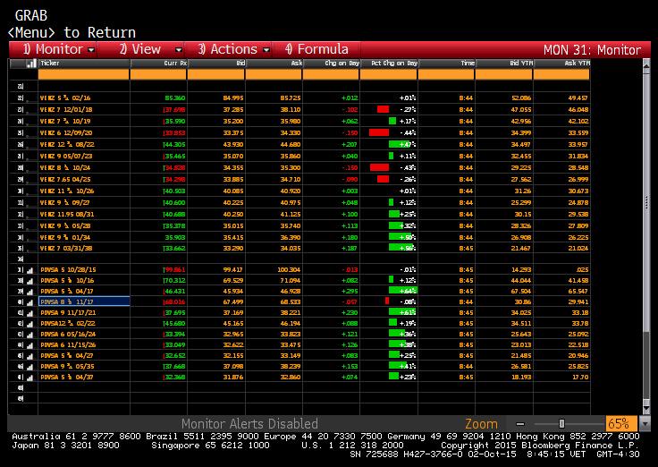Select the VENZ 11.95 08/31 ticker

tap(67, 214)
